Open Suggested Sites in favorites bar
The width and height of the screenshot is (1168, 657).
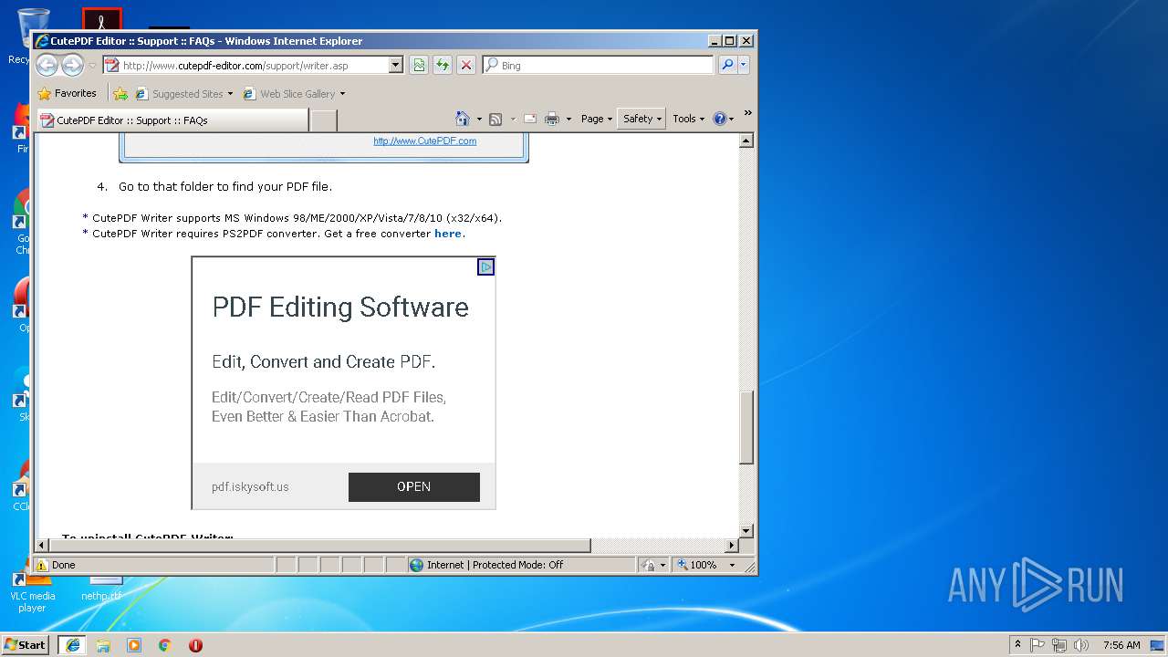tap(183, 93)
